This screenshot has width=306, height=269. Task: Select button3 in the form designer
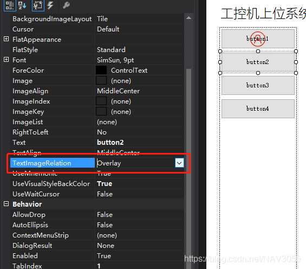258,85
